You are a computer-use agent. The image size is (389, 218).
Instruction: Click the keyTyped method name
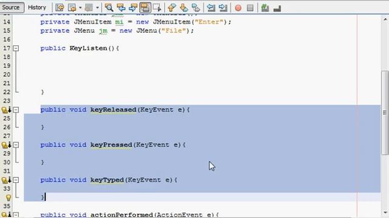pos(107,180)
